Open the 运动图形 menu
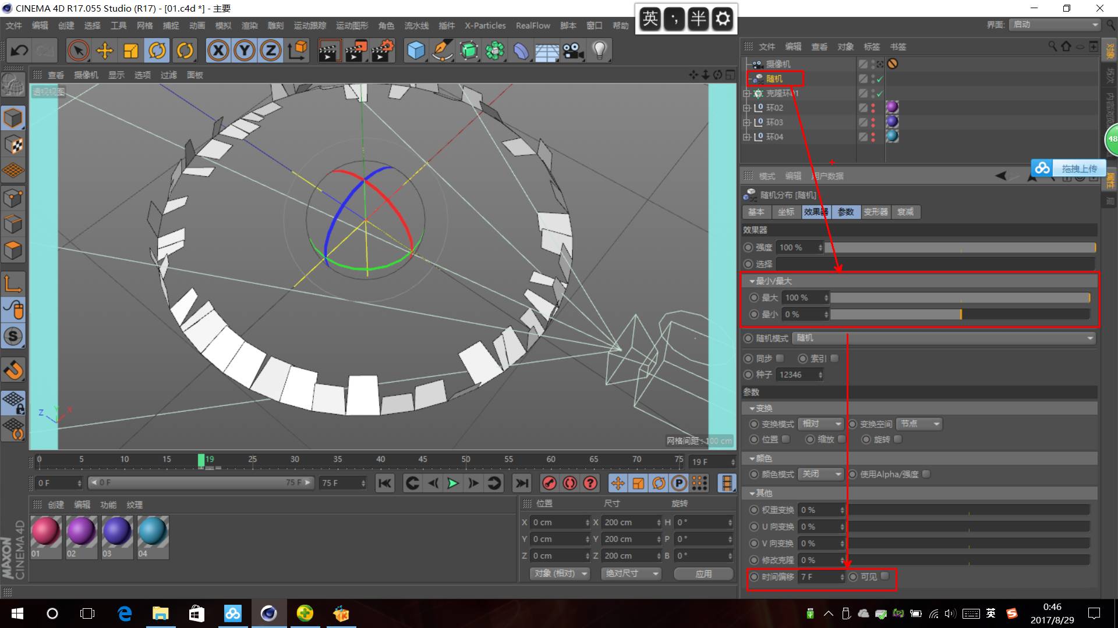Viewport: 1118px width, 628px height. 352,26
